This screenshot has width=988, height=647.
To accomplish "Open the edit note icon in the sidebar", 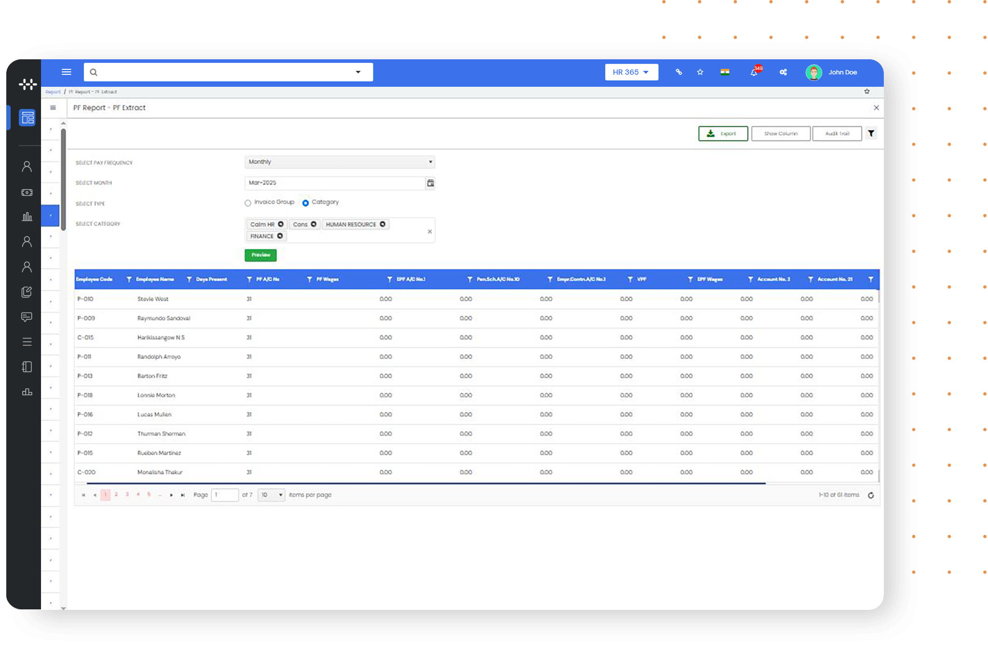I will point(27,292).
